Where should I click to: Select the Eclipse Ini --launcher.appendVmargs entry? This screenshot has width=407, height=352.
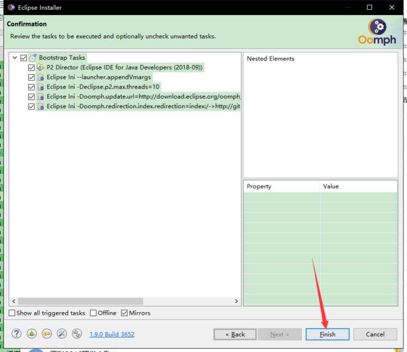coord(98,77)
